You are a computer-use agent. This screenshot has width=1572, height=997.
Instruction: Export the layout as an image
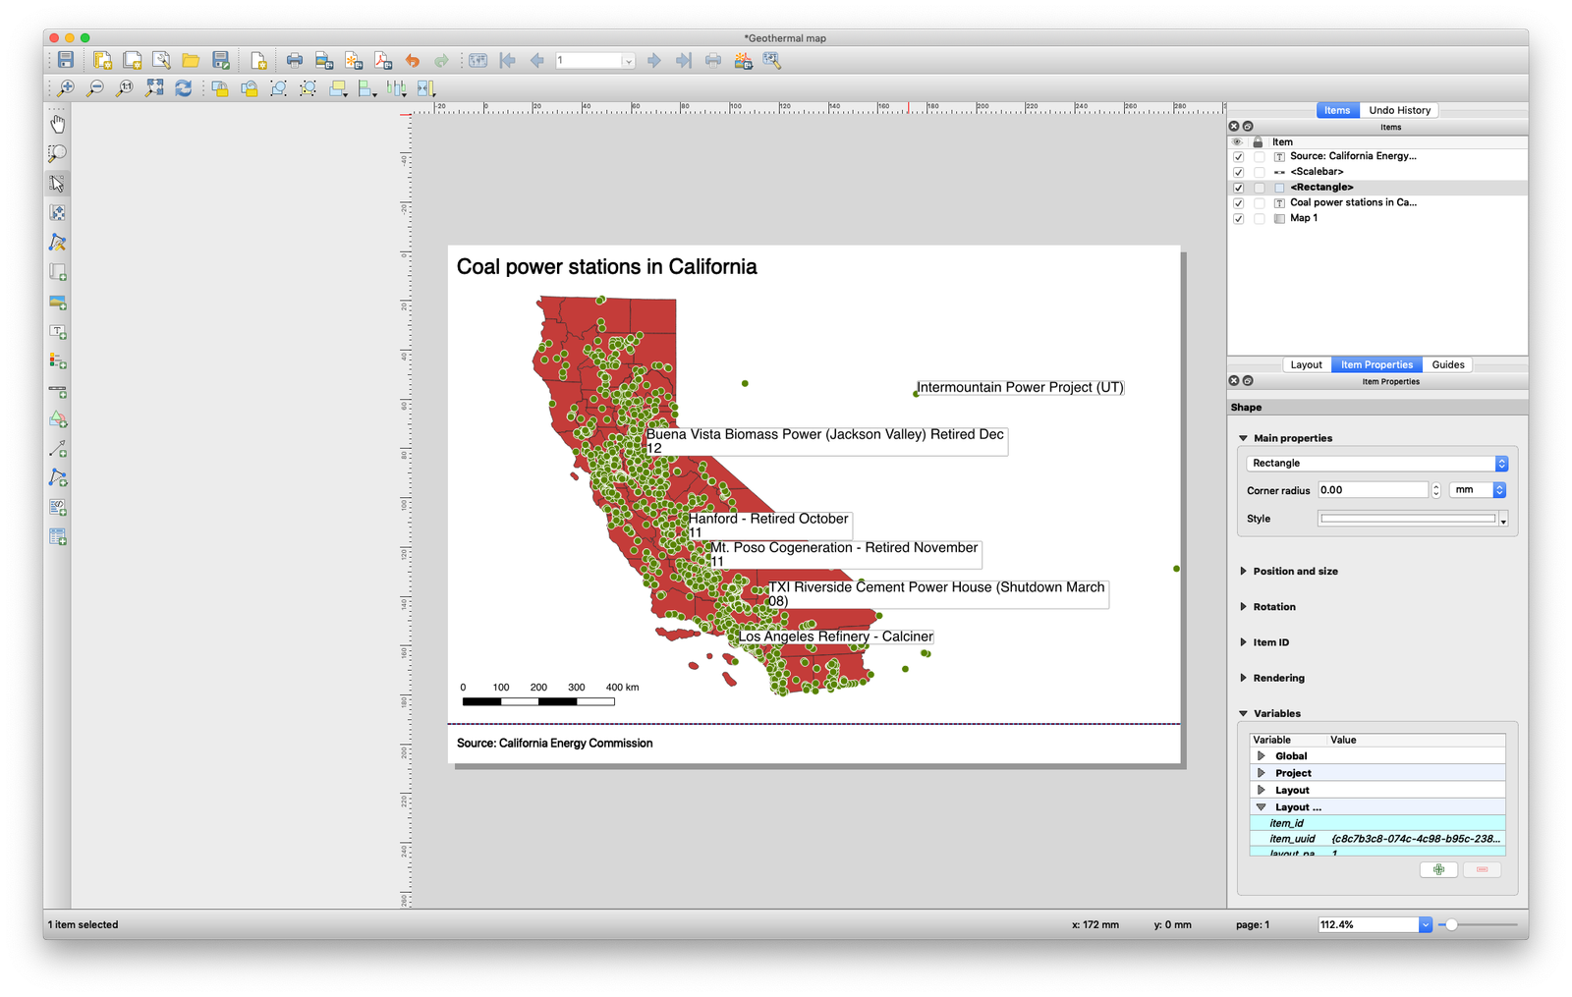(x=324, y=61)
